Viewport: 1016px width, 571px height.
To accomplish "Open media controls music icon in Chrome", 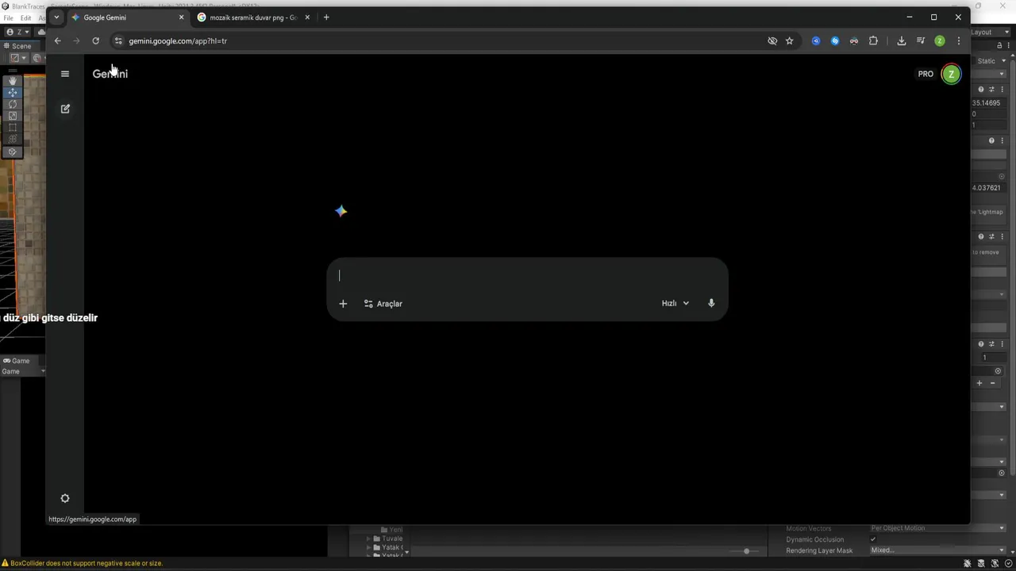I will pos(921,40).
